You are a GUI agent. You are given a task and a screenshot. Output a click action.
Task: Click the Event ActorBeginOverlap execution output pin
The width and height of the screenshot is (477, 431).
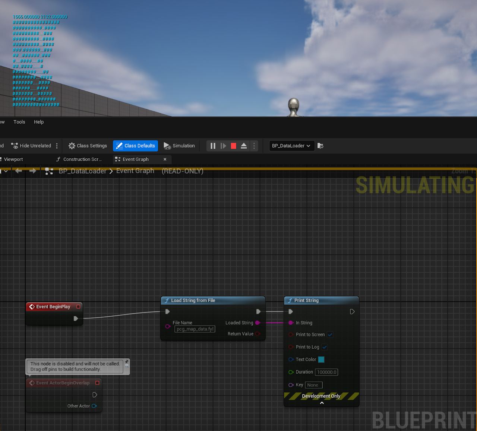point(95,394)
